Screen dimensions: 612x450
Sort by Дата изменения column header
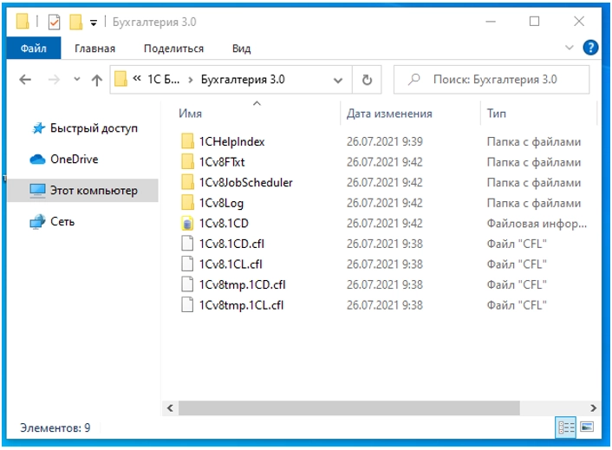(389, 114)
